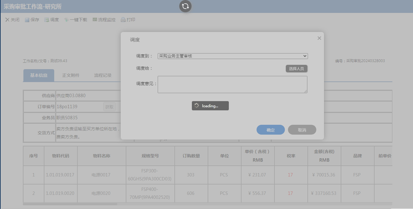Click the material name 电源0017

(101, 175)
